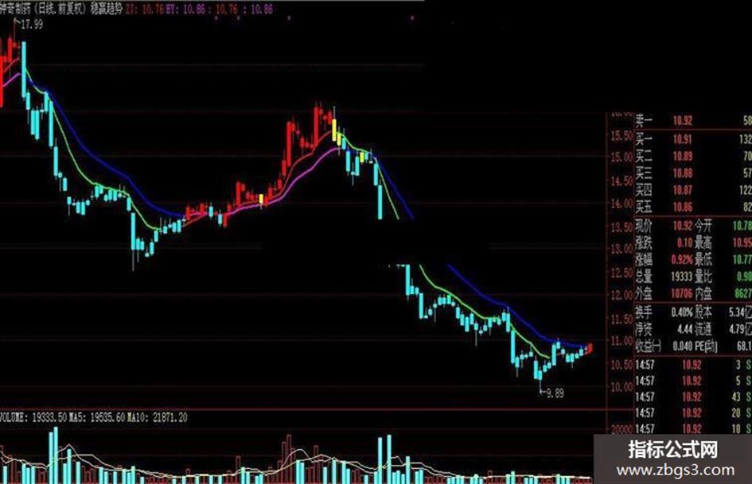Click the 14.00 price axis label

pyautogui.click(x=622, y=203)
